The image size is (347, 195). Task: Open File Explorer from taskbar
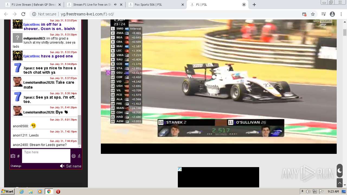[x=31, y=191]
